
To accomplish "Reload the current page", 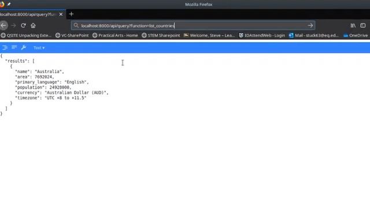I will 23,25.
